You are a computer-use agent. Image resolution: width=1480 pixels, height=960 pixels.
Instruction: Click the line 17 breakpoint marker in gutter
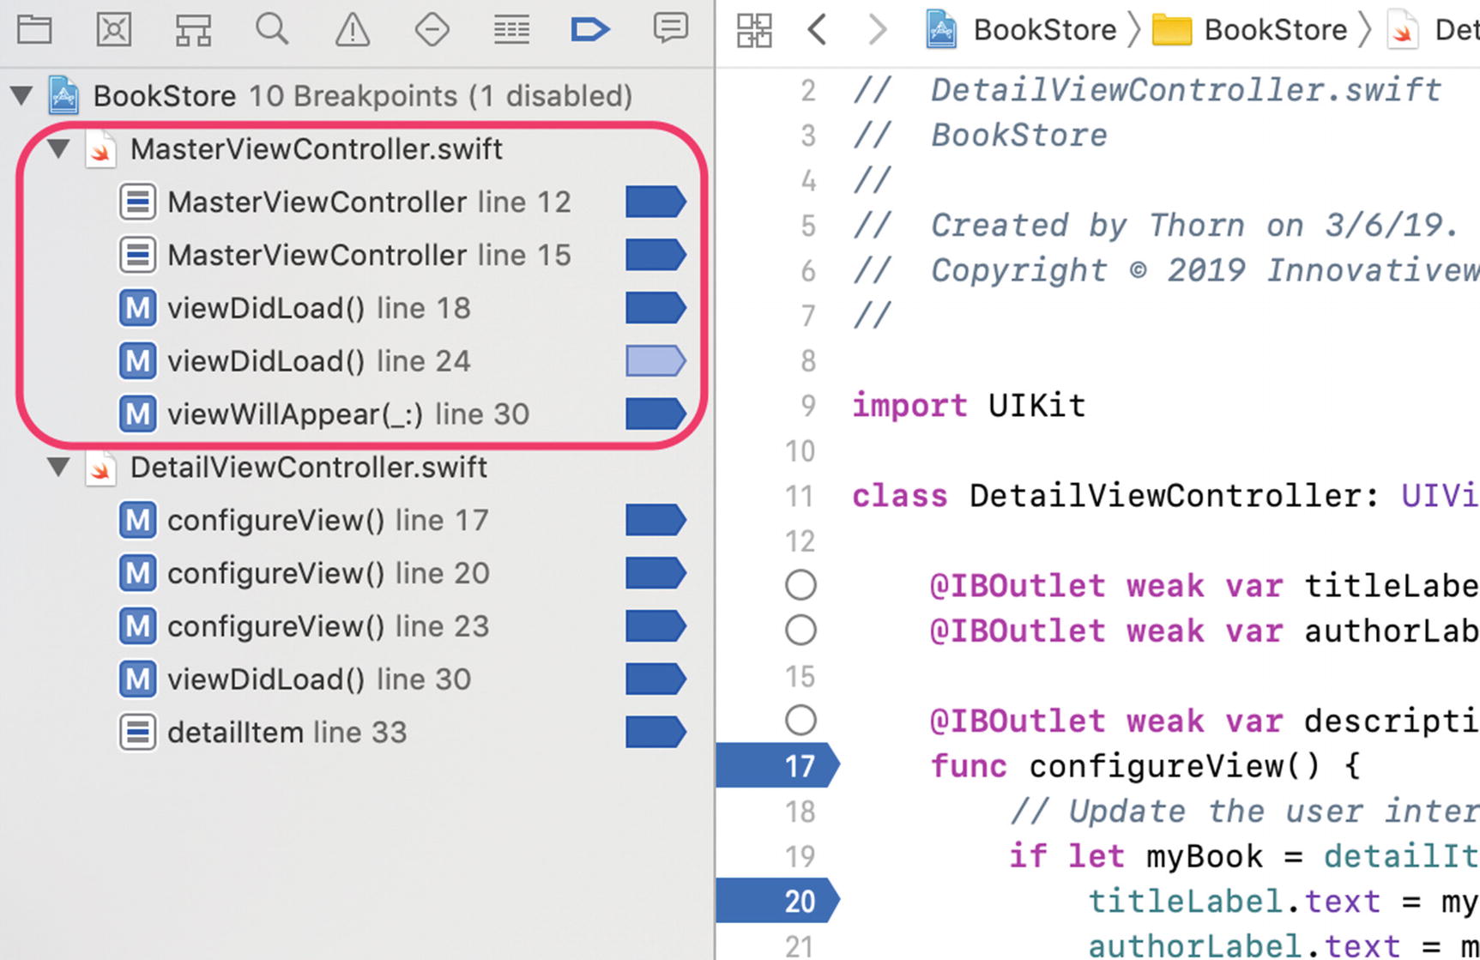click(777, 765)
